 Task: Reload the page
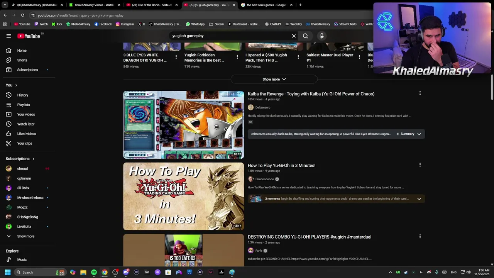pos(22,15)
